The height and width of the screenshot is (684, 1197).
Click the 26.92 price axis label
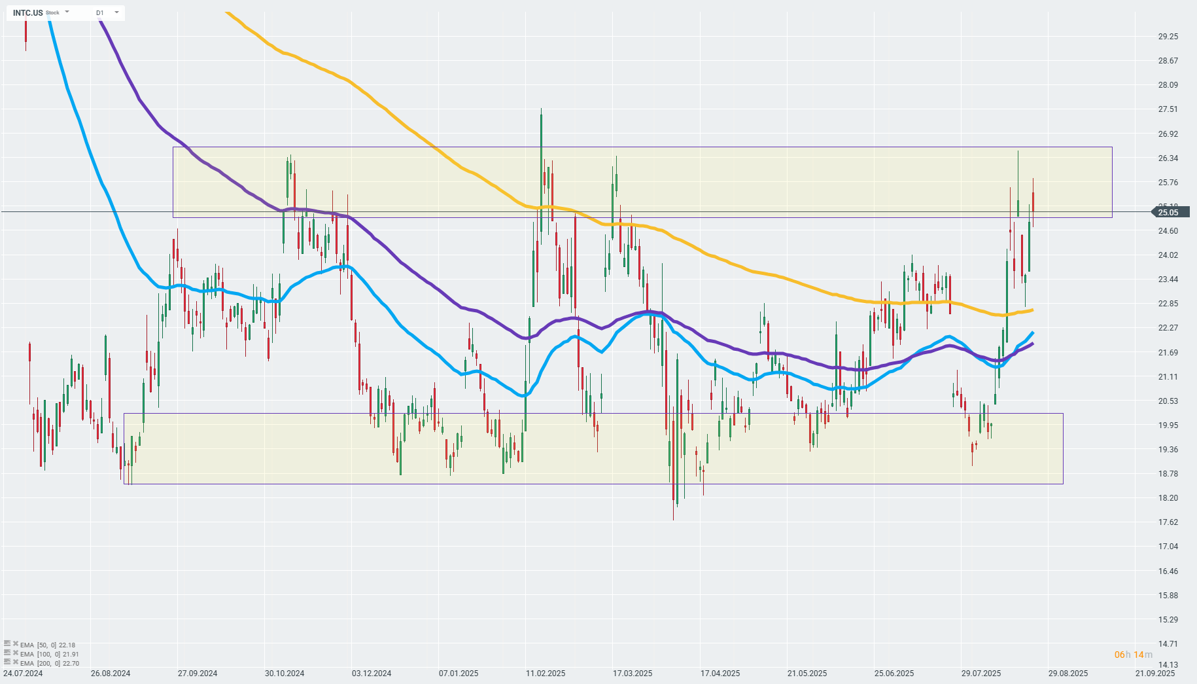tap(1168, 134)
